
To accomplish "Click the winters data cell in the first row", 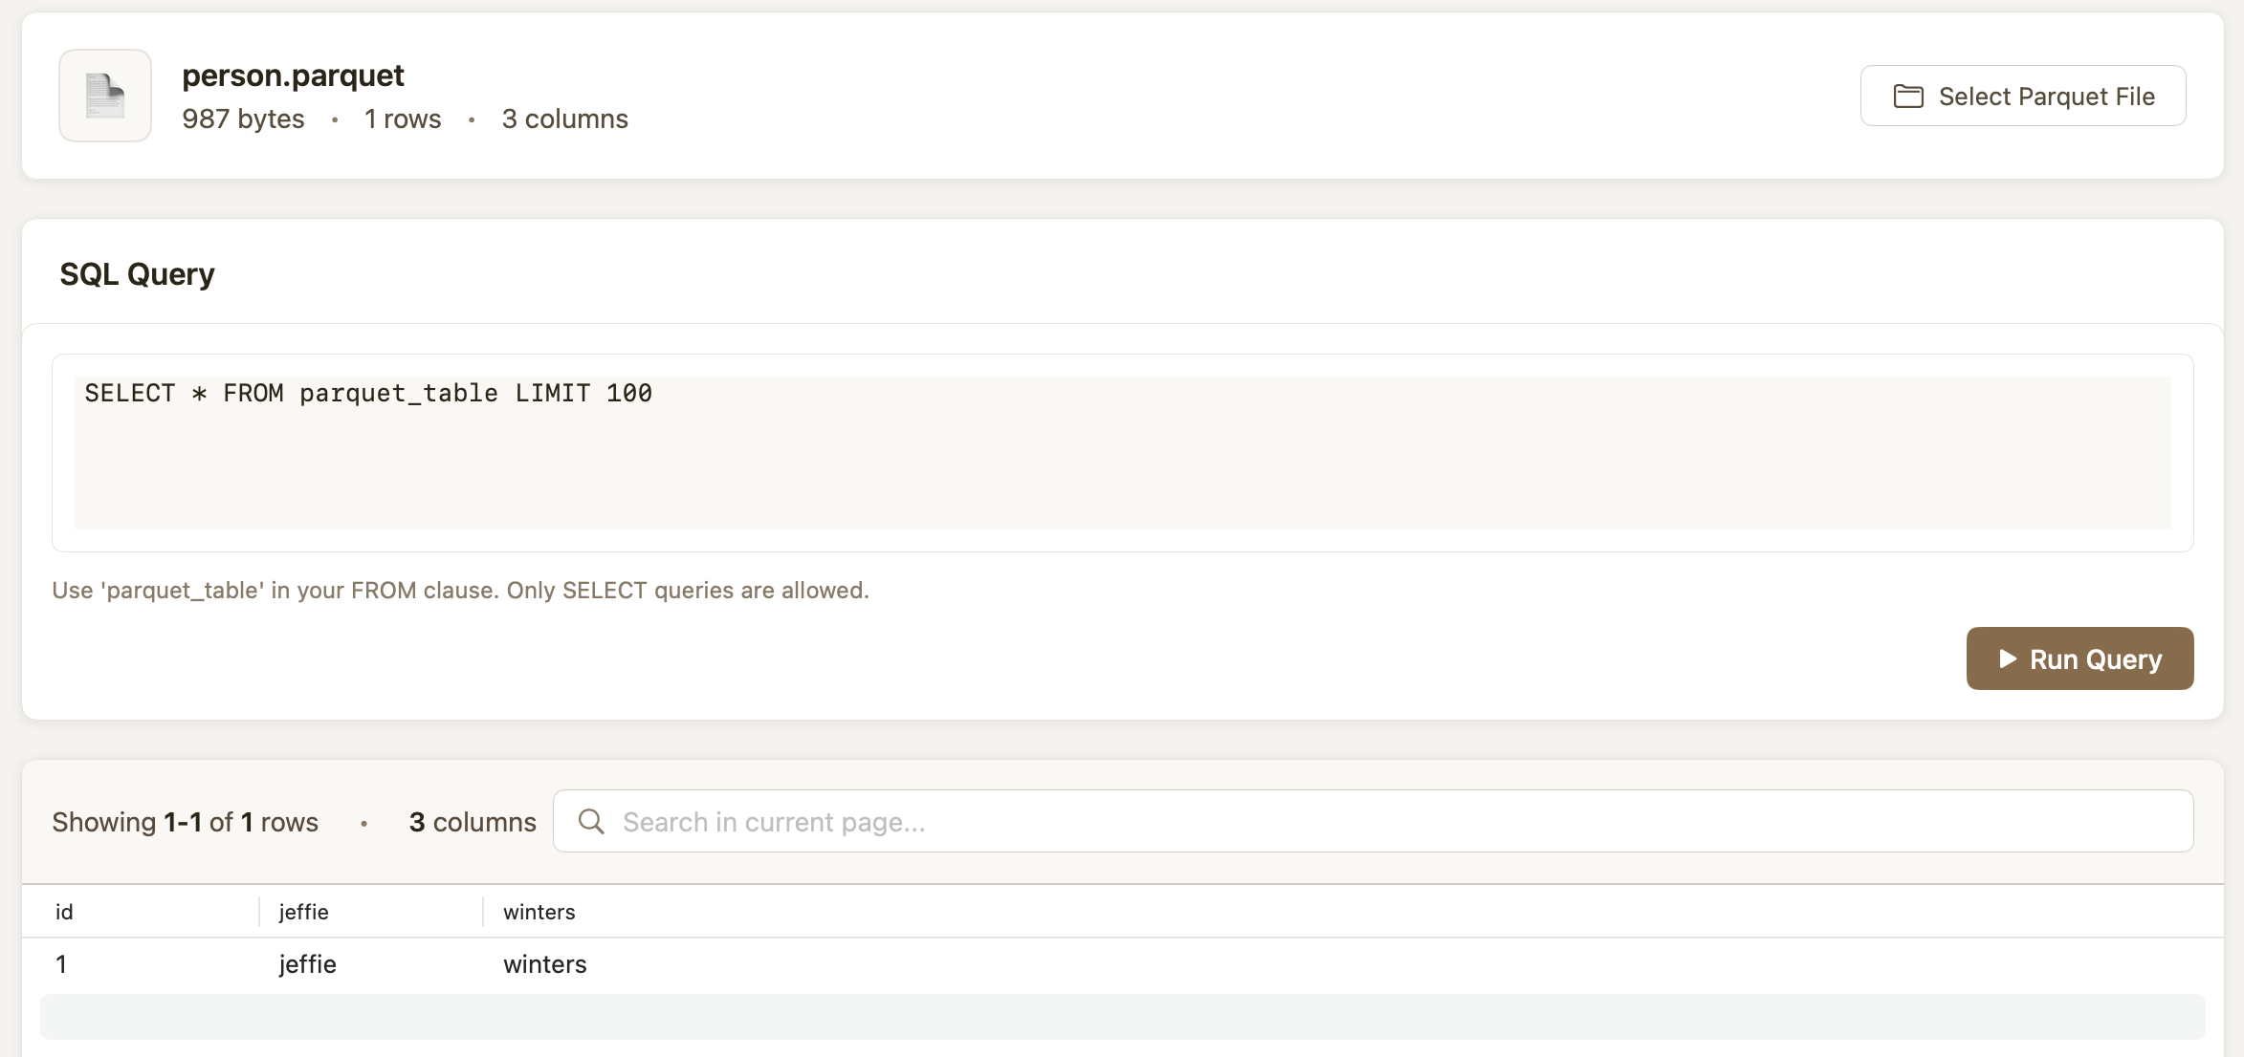I will pyautogui.click(x=544, y=964).
